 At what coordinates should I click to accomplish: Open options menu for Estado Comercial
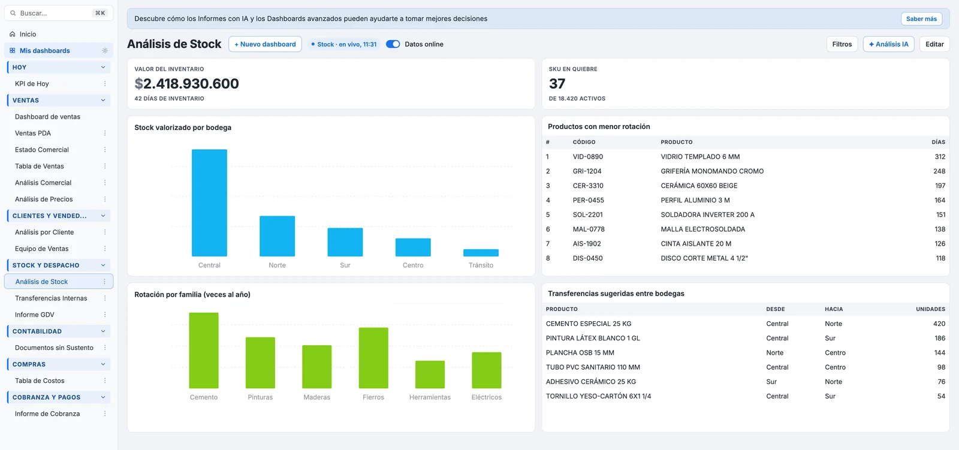pos(105,150)
